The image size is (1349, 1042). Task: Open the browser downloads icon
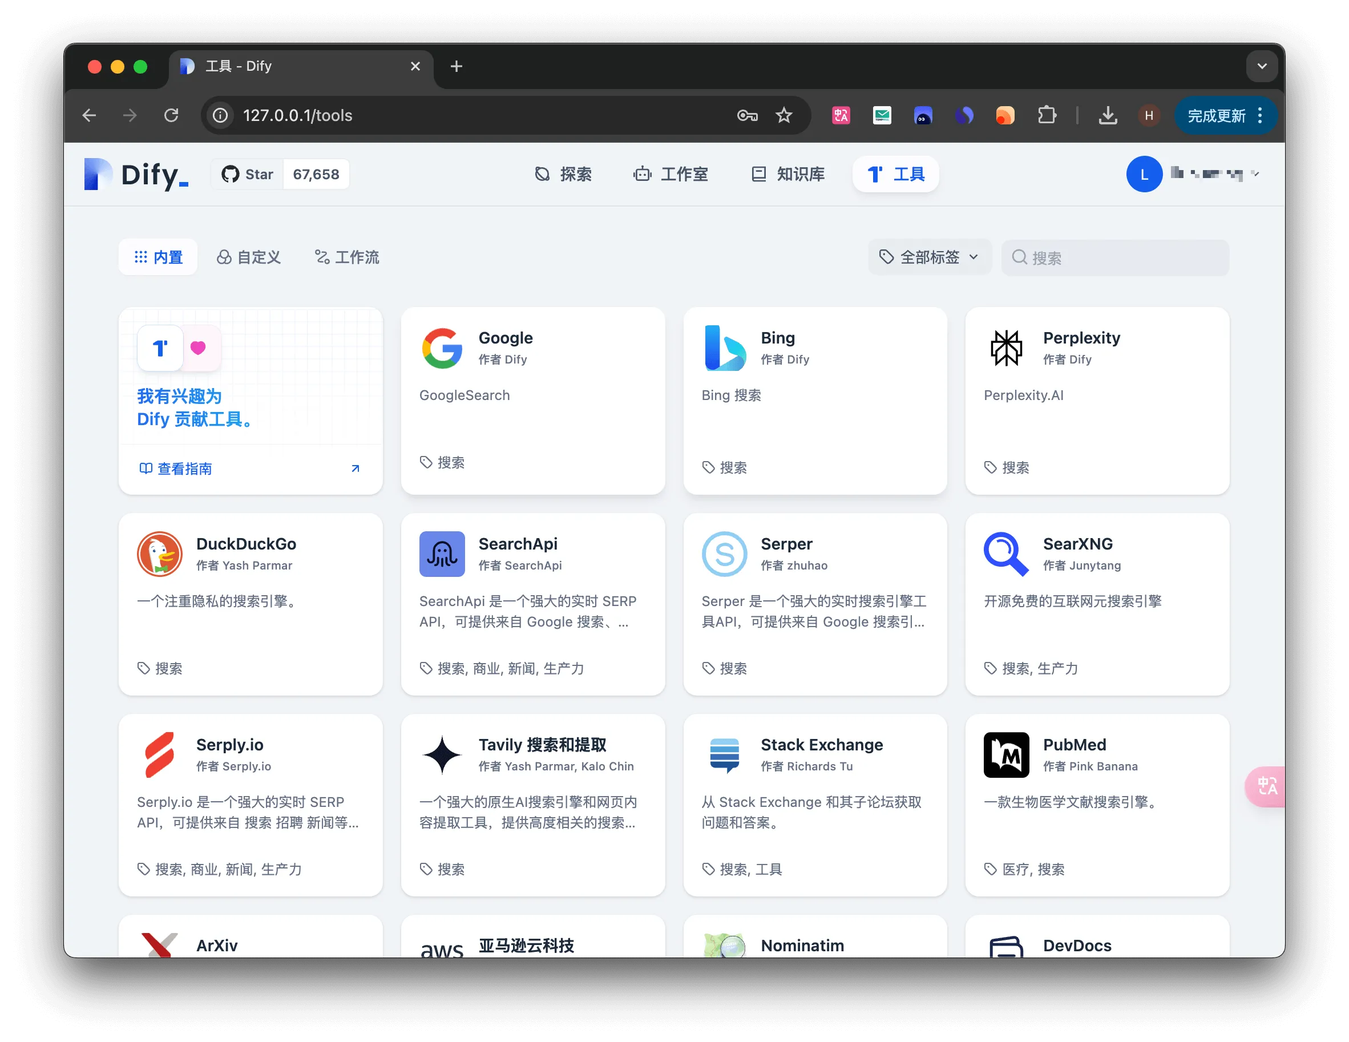1108,115
